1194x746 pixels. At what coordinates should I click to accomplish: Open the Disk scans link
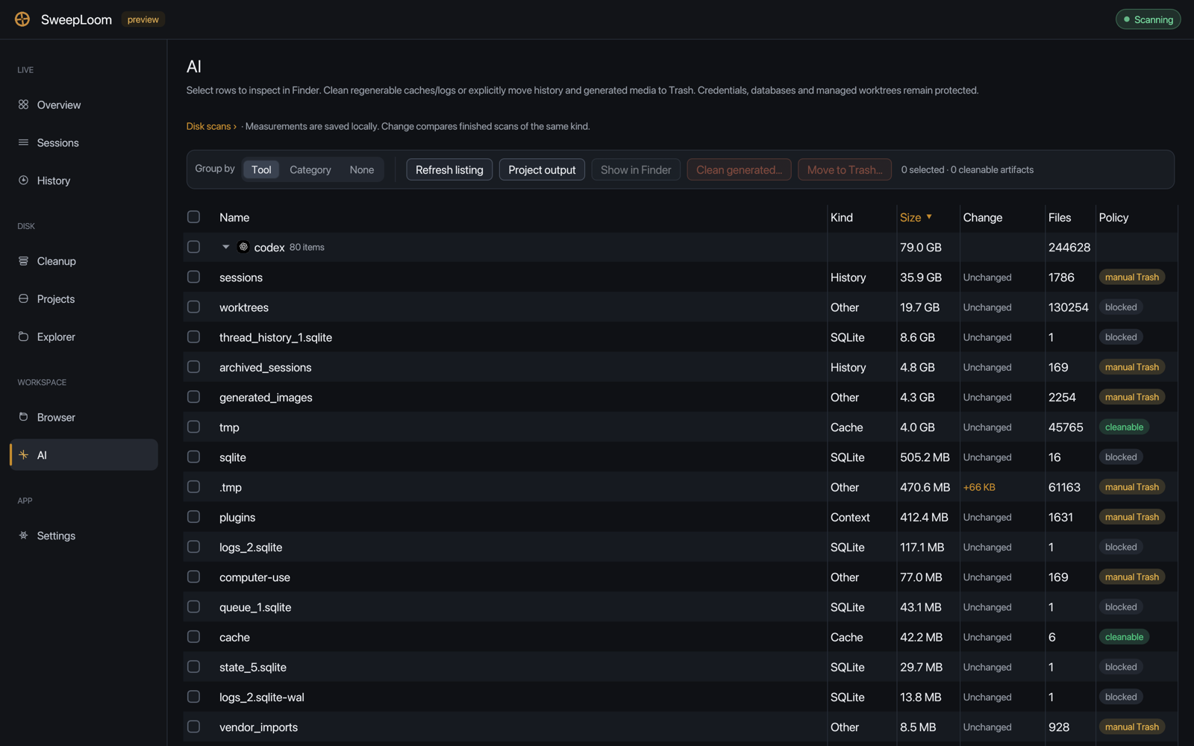pyautogui.click(x=211, y=126)
